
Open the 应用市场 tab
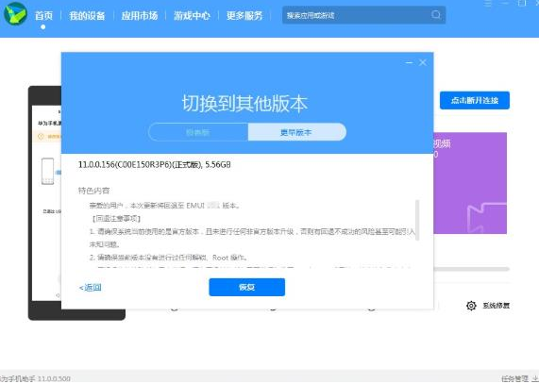point(139,15)
